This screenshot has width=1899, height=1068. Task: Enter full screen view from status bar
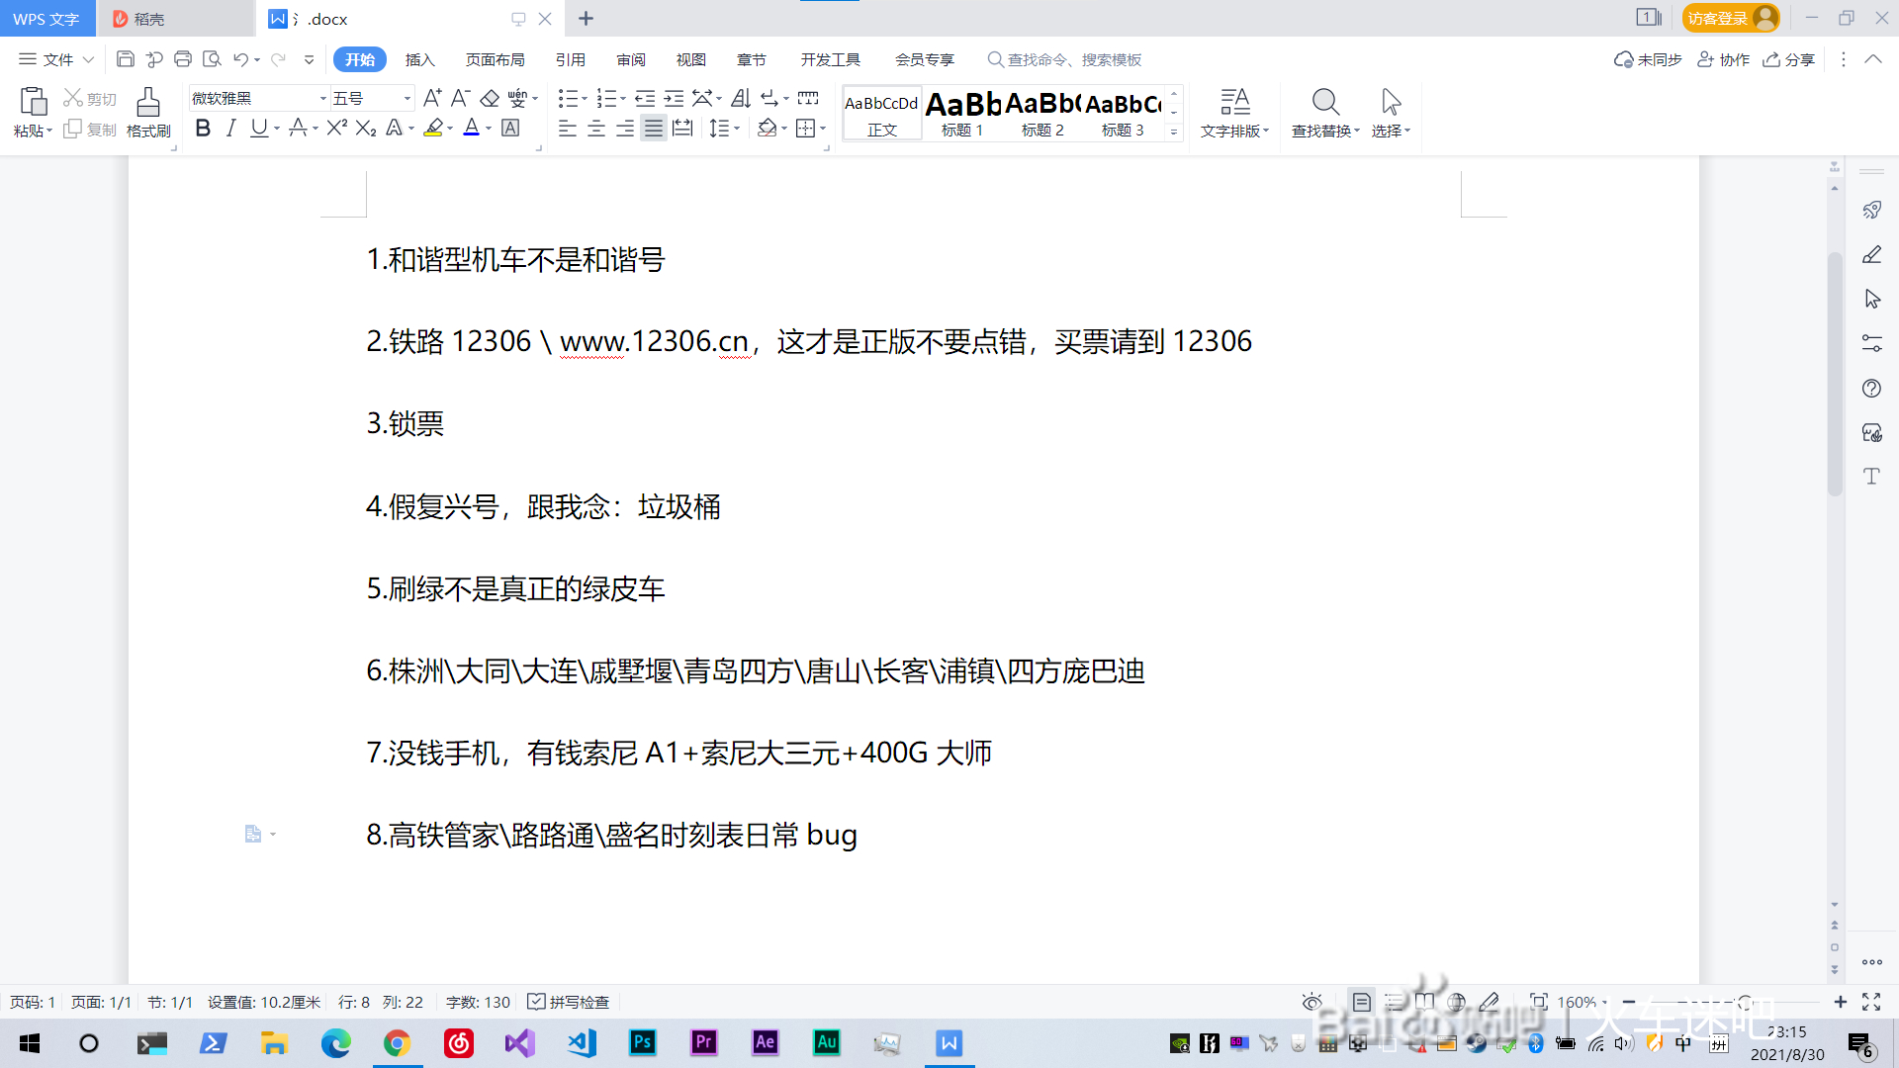click(1871, 1002)
